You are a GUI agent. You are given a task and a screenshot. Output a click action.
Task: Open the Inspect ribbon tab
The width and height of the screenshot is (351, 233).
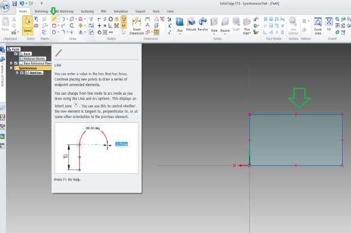pyautogui.click(x=140, y=11)
